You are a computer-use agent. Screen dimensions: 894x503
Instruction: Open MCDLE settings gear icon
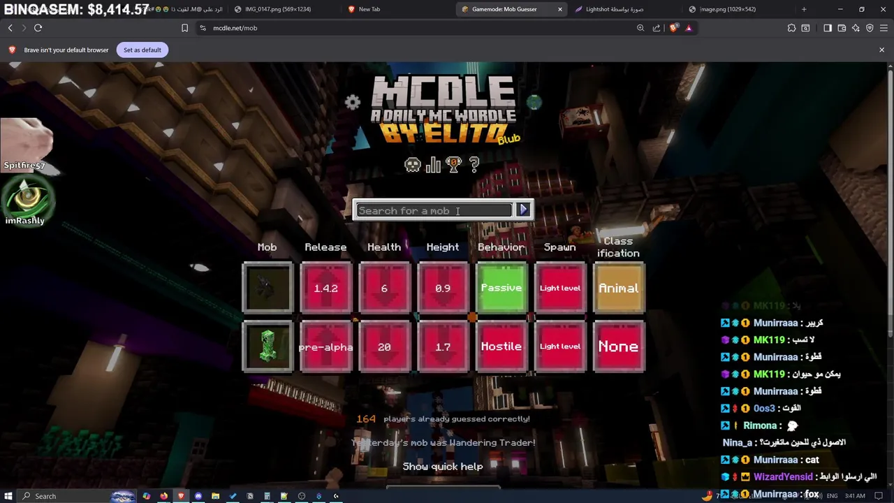pyautogui.click(x=352, y=103)
